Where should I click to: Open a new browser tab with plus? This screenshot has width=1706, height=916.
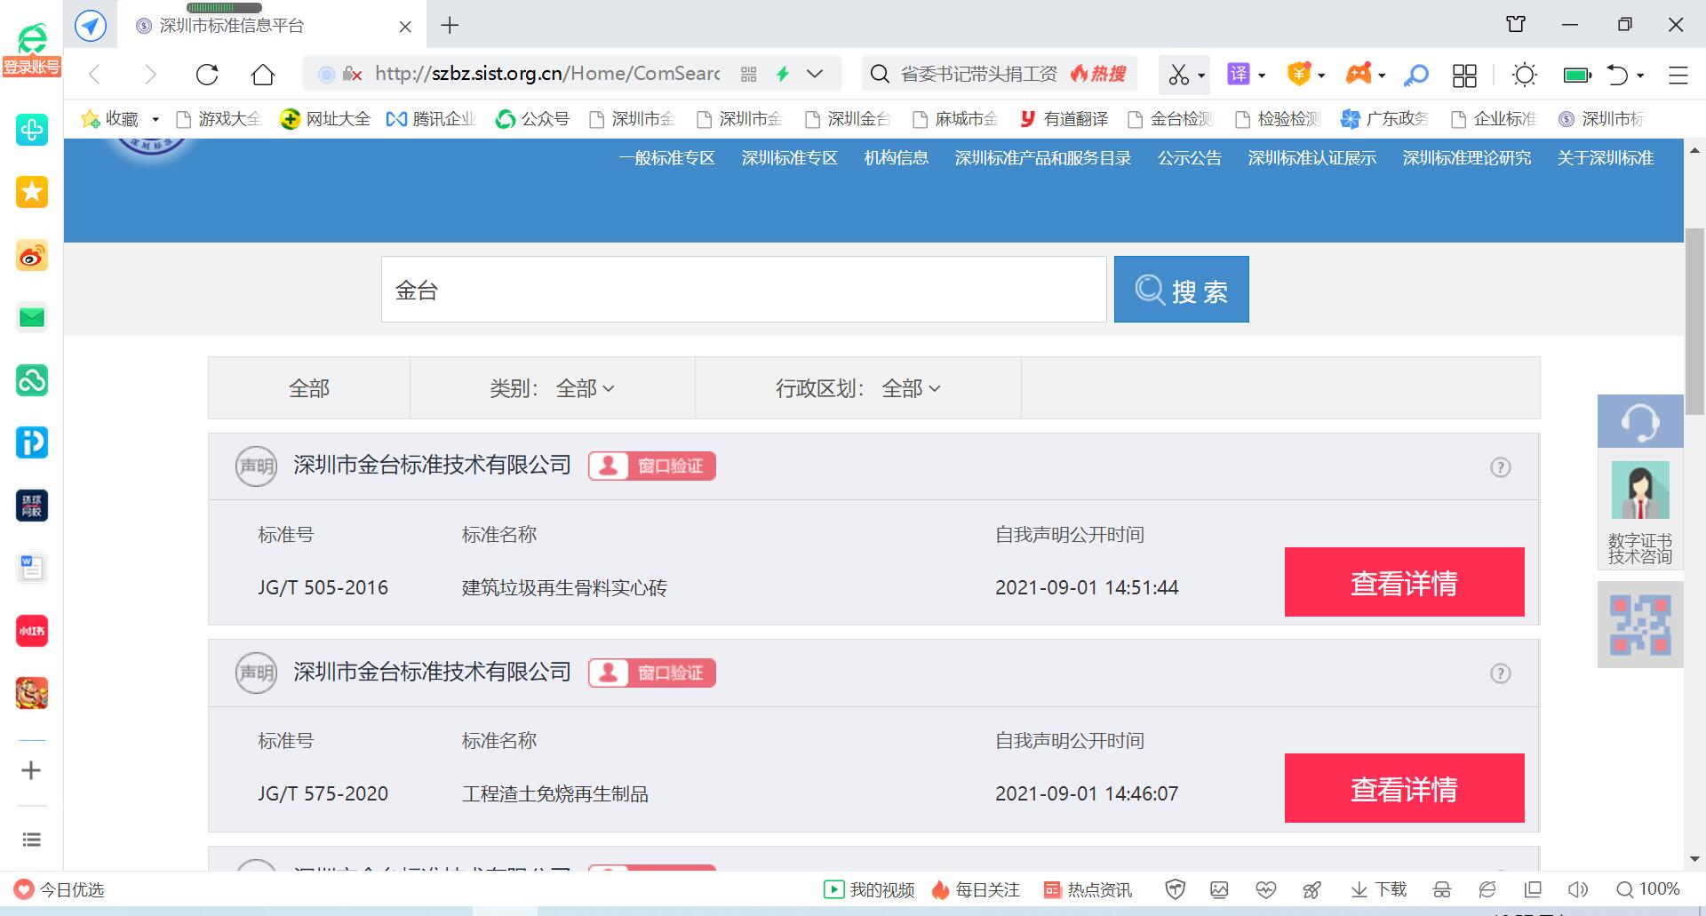pyautogui.click(x=450, y=26)
